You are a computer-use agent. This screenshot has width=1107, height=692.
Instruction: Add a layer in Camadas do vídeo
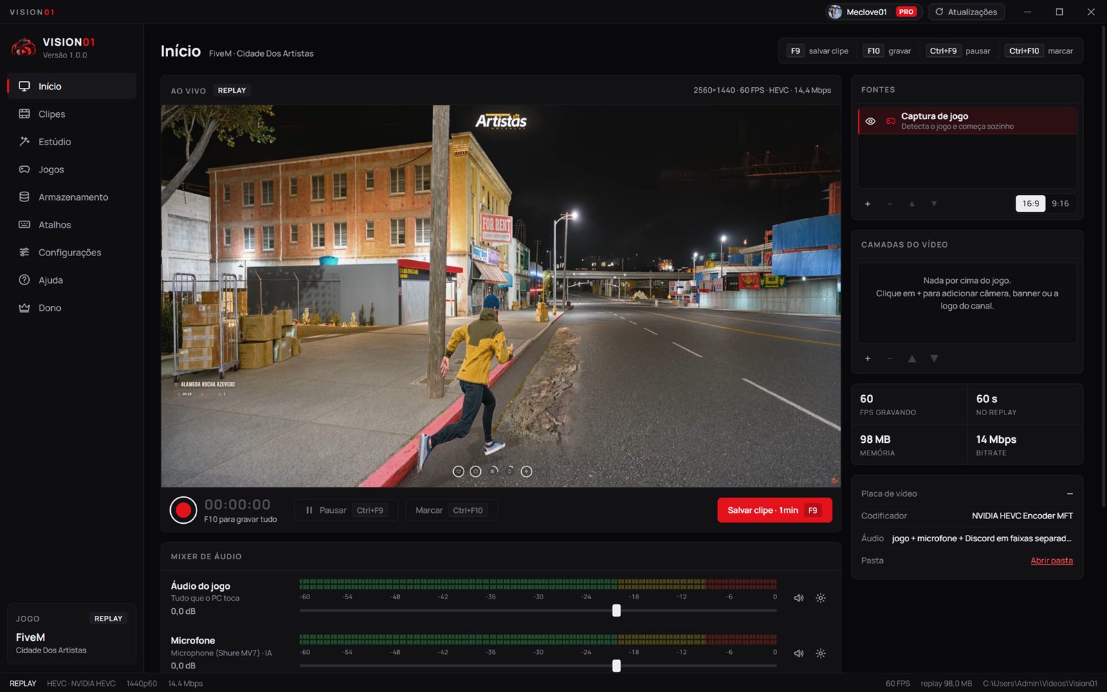coord(868,358)
